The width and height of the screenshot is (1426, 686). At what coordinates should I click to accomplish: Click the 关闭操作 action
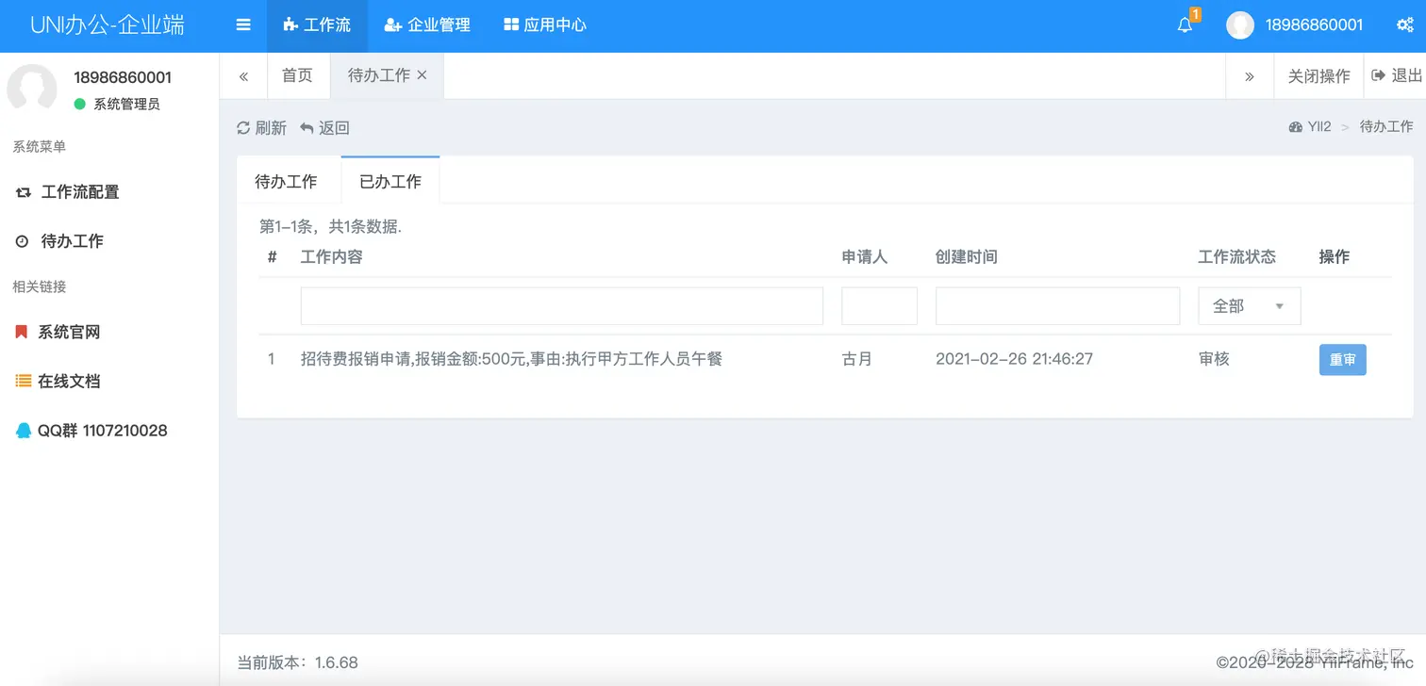[1318, 76]
